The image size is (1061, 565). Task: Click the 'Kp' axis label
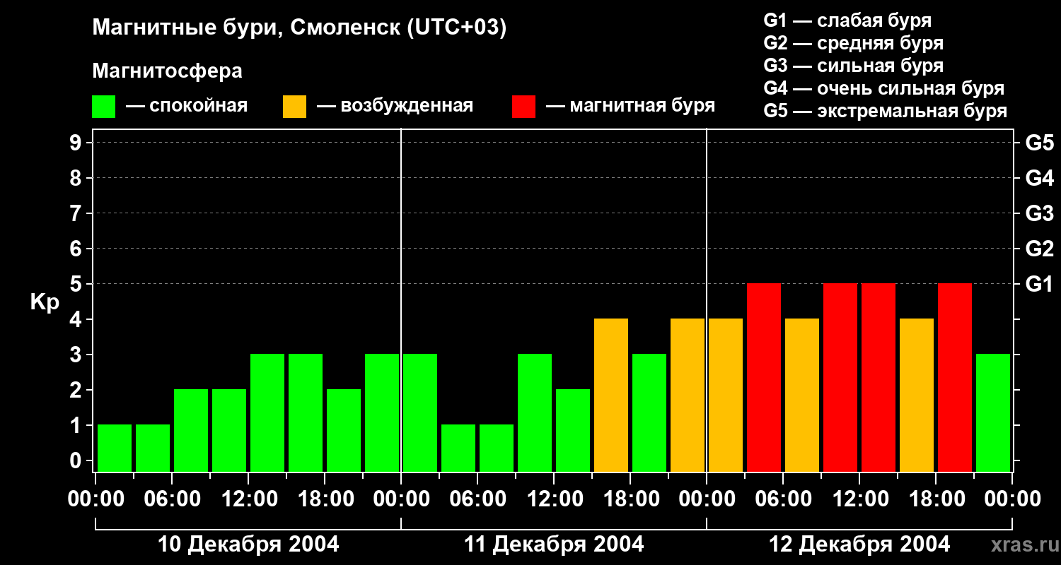point(44,302)
